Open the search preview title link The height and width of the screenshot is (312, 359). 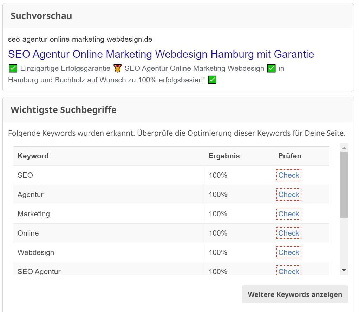coord(161,54)
